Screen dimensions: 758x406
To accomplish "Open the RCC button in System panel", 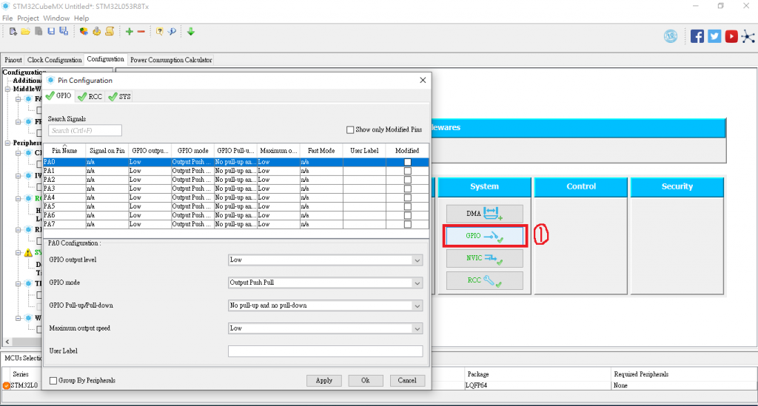I will coord(484,280).
